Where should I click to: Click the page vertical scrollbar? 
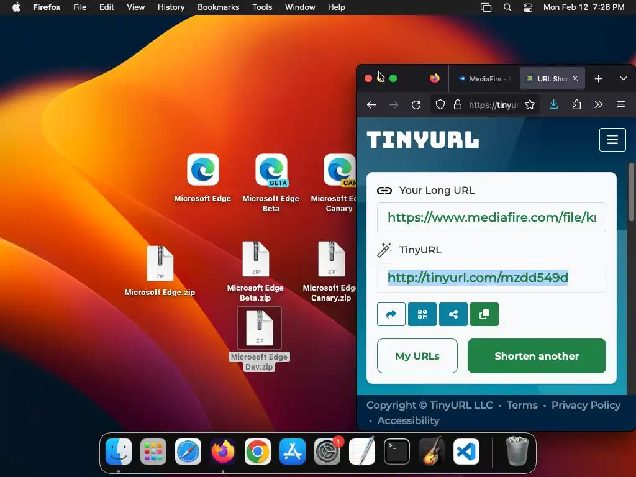coord(631,193)
